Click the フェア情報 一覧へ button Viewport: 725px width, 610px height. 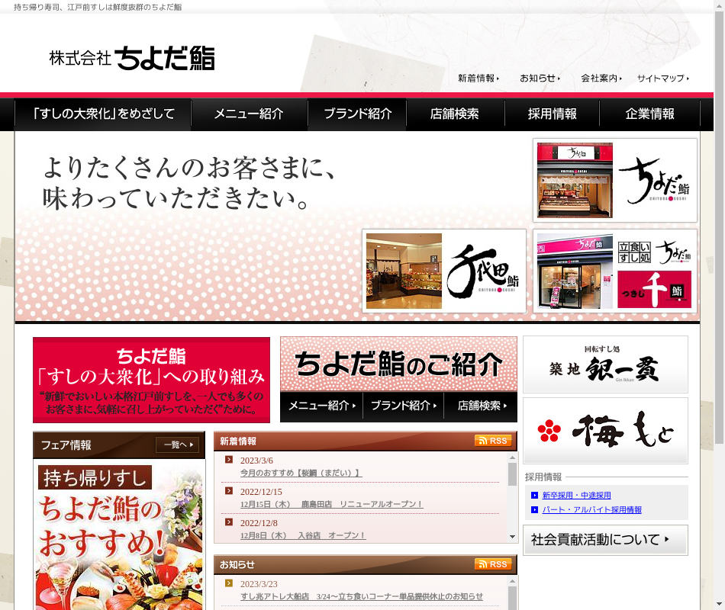(177, 445)
